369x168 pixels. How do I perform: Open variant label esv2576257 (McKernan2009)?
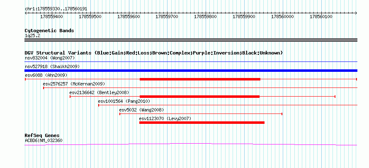(74, 84)
